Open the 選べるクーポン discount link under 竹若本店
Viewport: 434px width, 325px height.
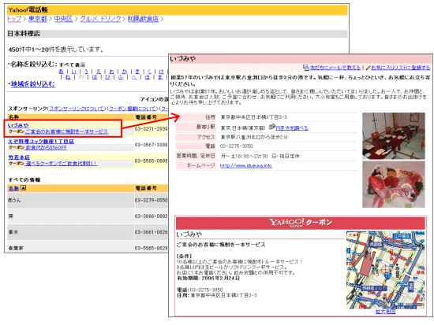[x=62, y=164]
